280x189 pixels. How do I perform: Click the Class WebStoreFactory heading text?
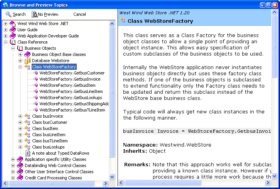click(160, 21)
